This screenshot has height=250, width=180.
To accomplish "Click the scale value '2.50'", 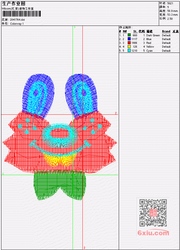I will pos(170,19).
